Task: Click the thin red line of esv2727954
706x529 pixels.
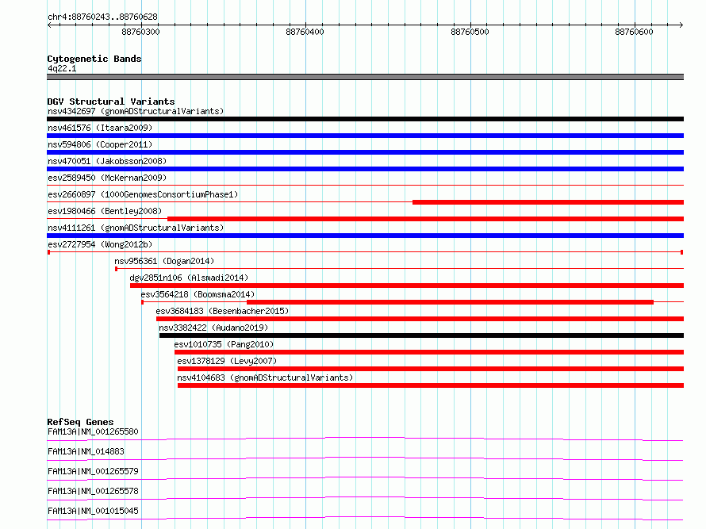Action: [x=365, y=252]
